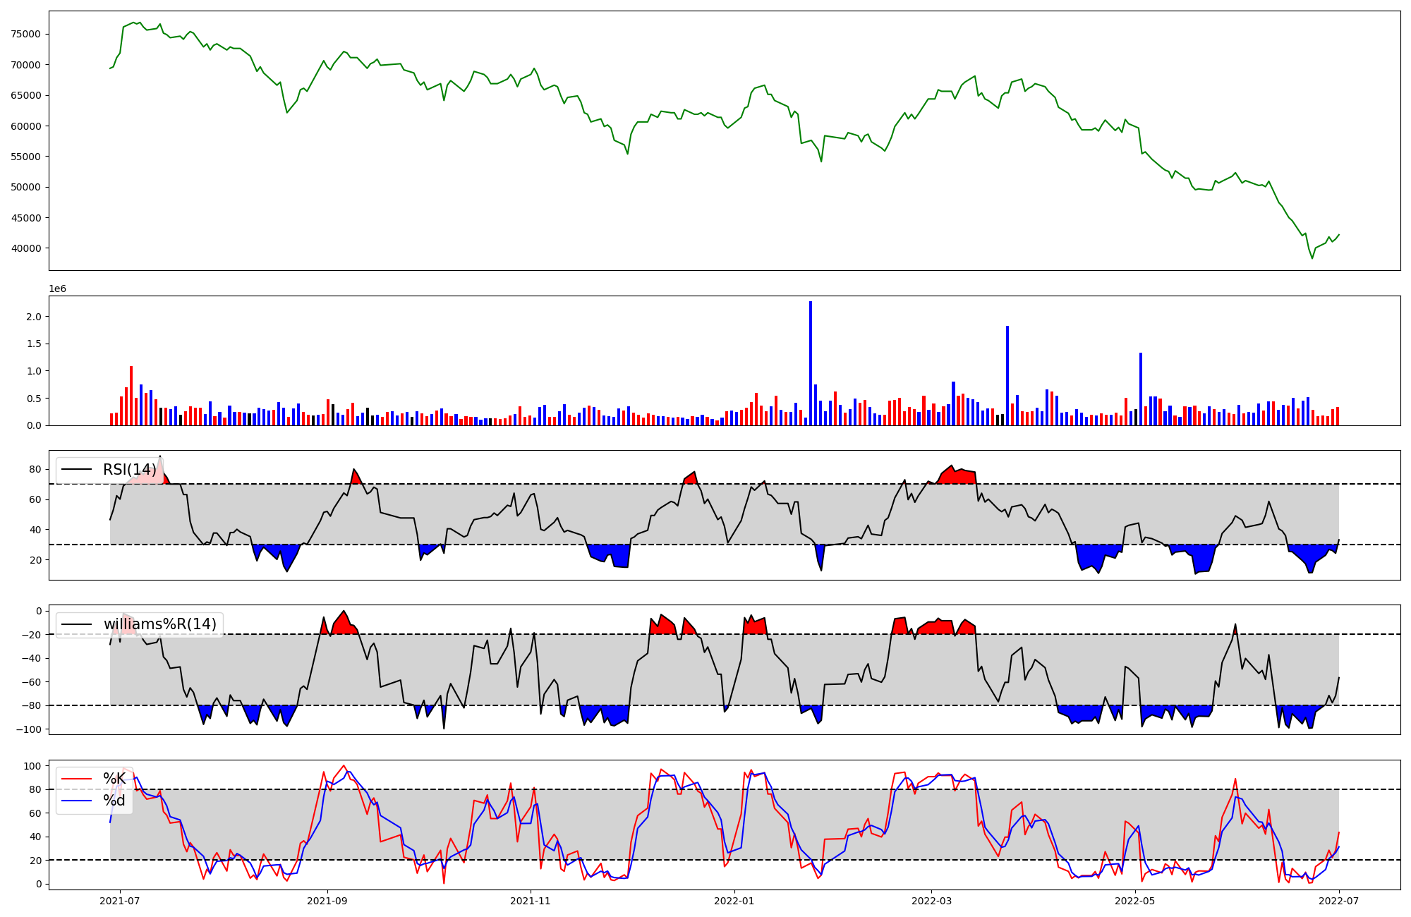Viewport: 1411px width, 917px height.
Task: Select the %K legend entry text
Action: pos(114,779)
